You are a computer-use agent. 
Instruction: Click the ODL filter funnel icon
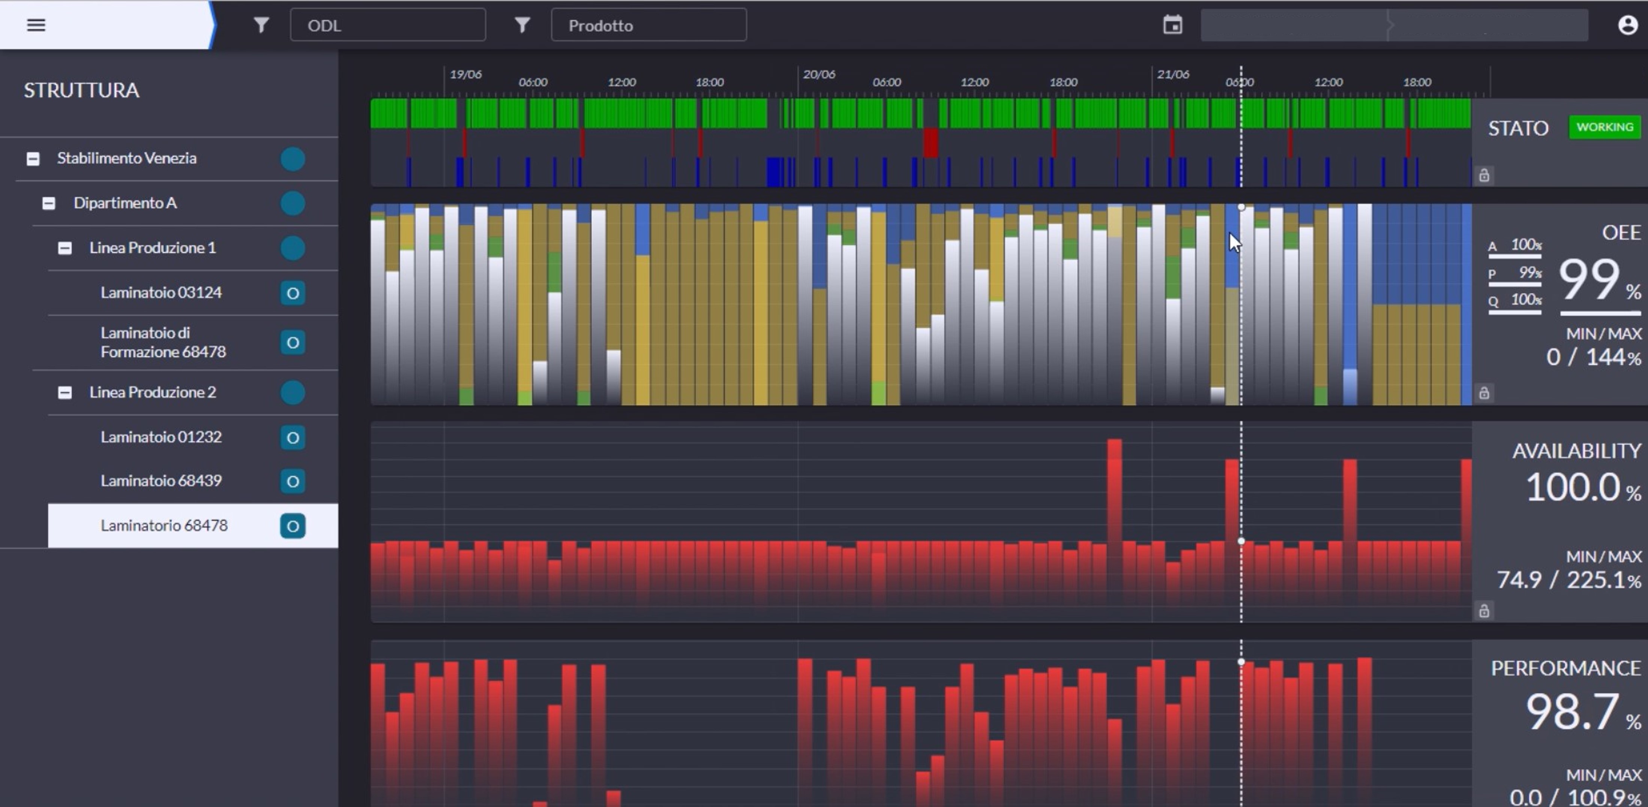(x=261, y=25)
